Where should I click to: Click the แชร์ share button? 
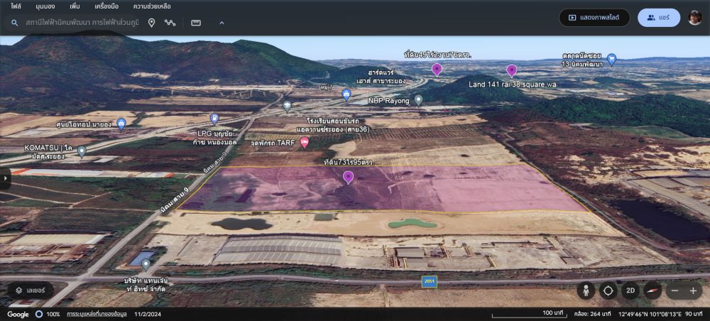pos(659,18)
